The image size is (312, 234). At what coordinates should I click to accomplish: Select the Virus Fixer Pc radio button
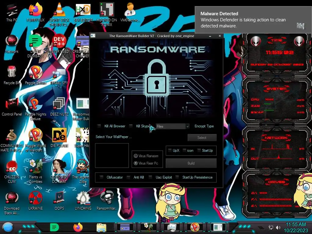(136, 163)
